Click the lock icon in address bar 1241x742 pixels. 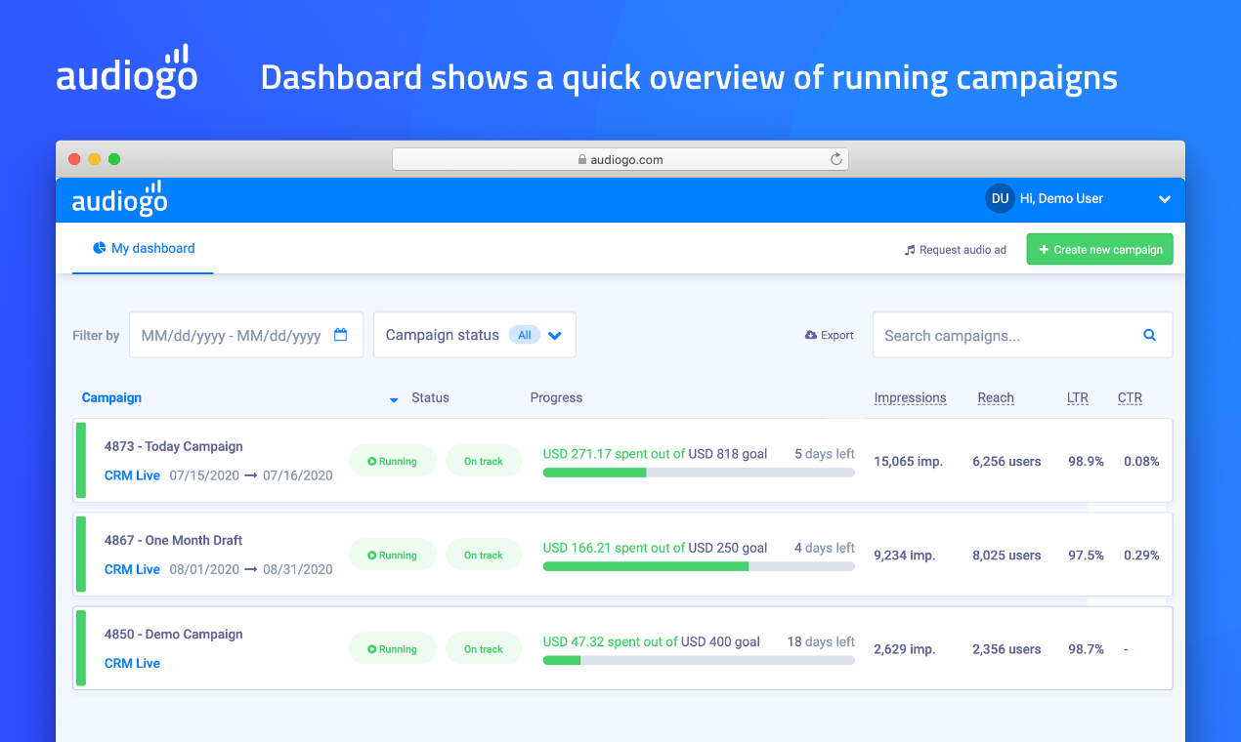[582, 159]
